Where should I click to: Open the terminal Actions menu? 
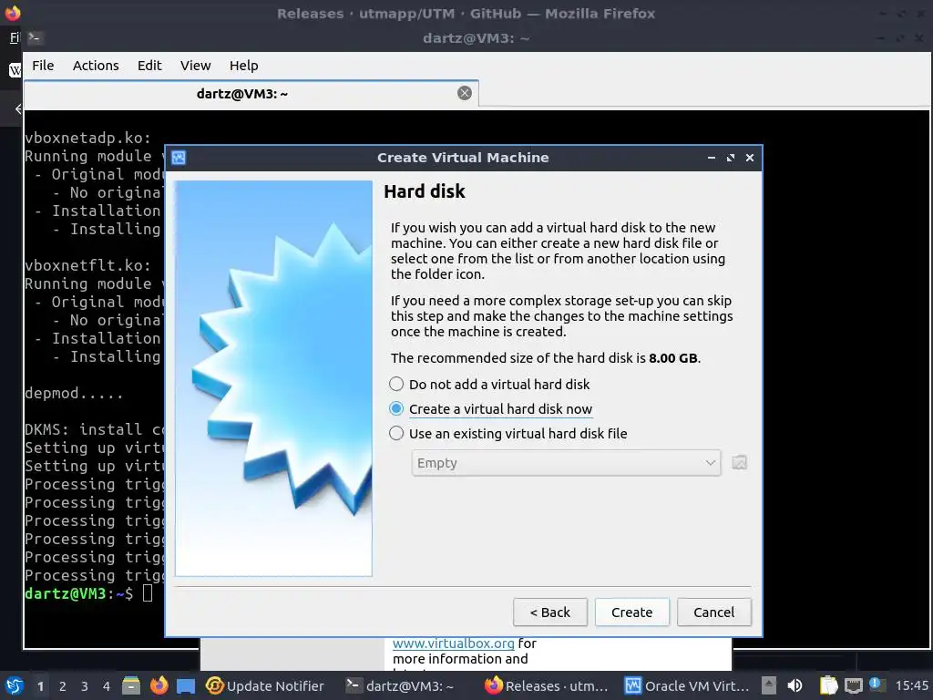click(96, 66)
